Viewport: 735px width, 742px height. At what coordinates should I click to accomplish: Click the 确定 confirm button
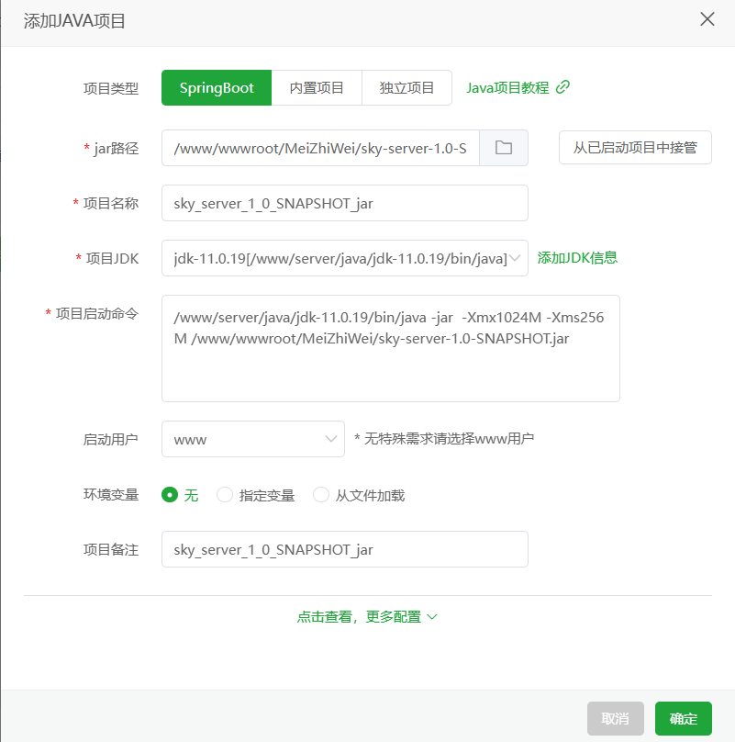(x=684, y=718)
